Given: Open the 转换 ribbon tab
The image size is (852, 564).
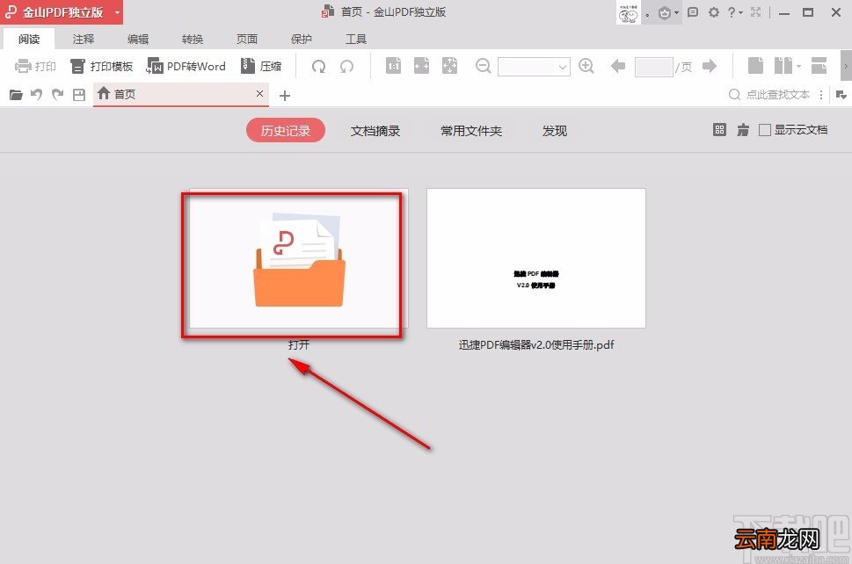Looking at the screenshot, I should point(193,39).
